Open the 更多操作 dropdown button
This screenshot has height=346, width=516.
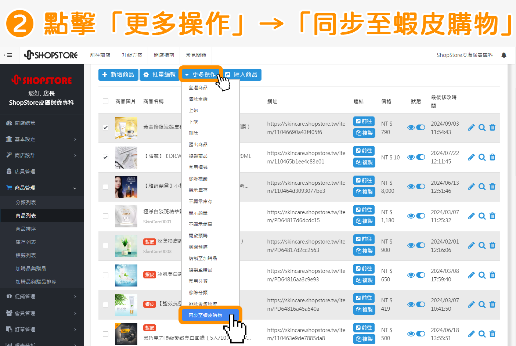(201, 75)
